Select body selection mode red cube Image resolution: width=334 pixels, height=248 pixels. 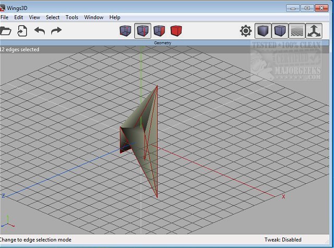click(176, 31)
